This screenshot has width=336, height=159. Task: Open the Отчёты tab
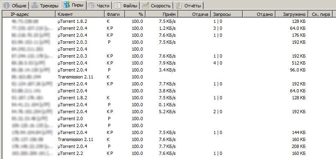point(188,6)
